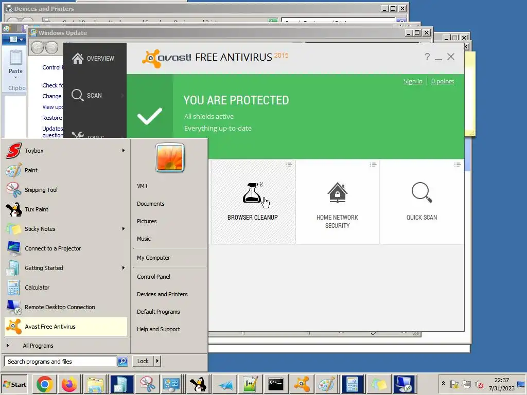Viewport: 527px width, 395px height.
Task: Open Snipping Tool from Start menu
Action: (x=66, y=190)
